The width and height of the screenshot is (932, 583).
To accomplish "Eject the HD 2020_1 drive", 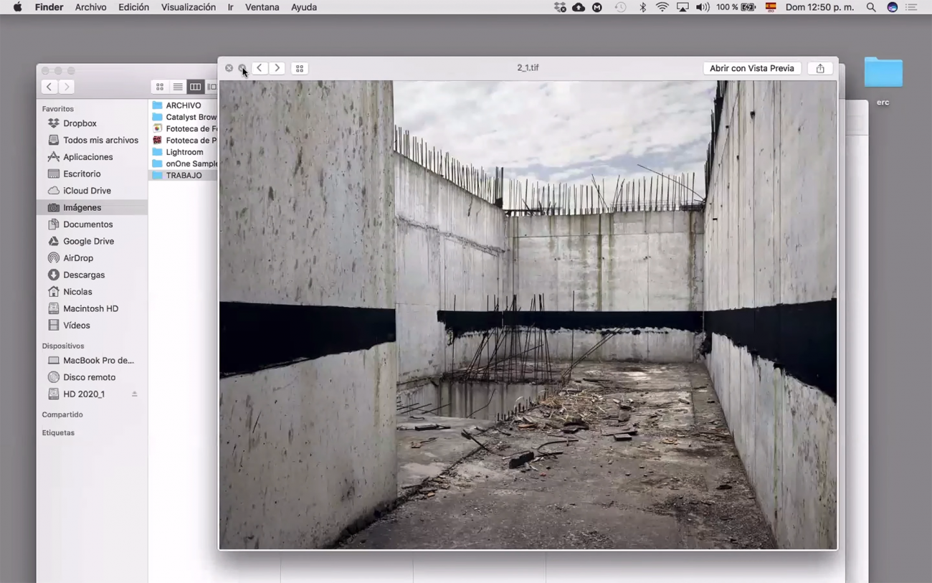I will (x=134, y=394).
